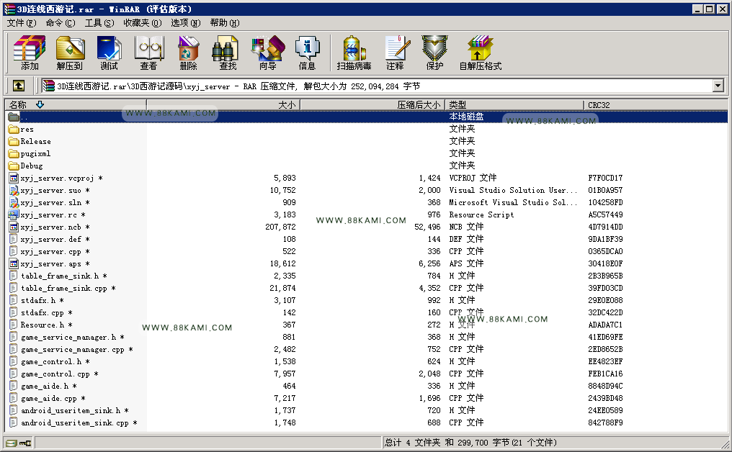Click the xyj_server.aps file icon

pyautogui.click(x=14, y=263)
